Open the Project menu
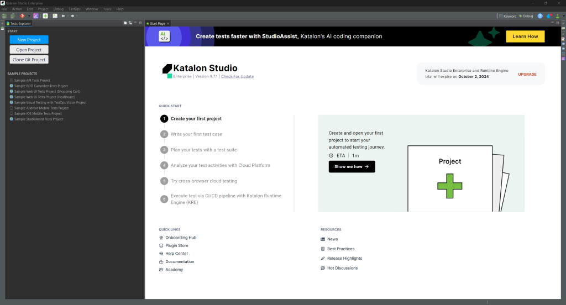The image size is (566, 305). tap(43, 9)
